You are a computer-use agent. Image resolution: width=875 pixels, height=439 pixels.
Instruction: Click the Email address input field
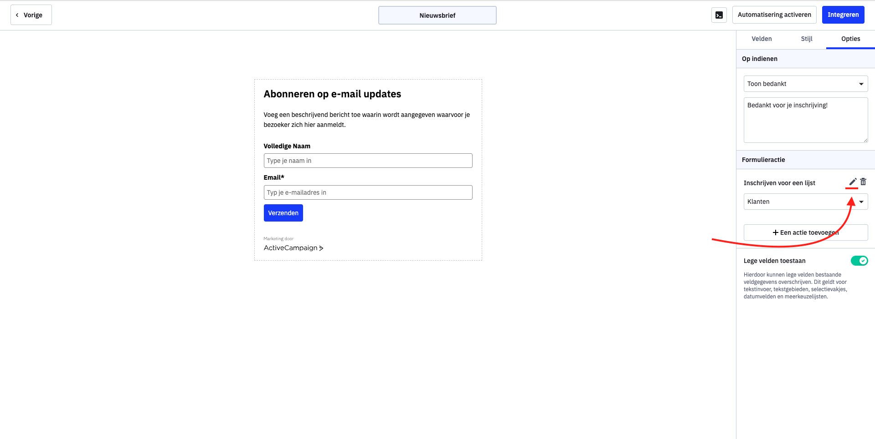pyautogui.click(x=368, y=192)
